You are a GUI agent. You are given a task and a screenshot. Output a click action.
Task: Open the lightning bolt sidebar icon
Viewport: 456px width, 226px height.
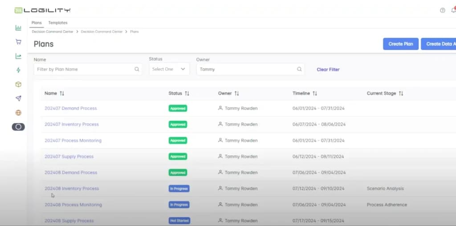[18, 70]
